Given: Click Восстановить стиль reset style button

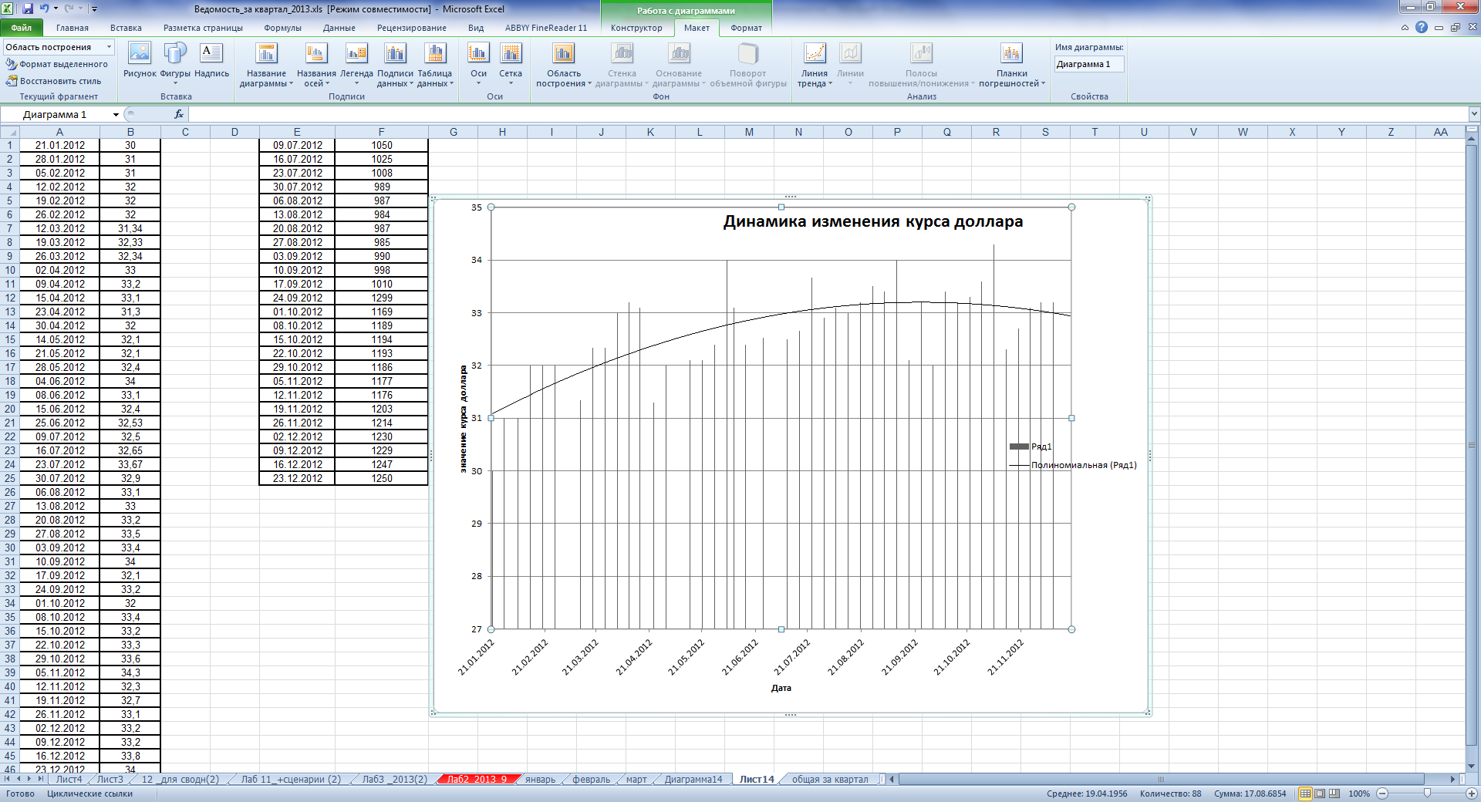Looking at the screenshot, I should (x=54, y=81).
